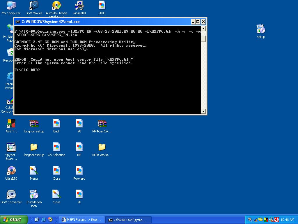298x224 pixels.
Task: Click the last "F:\AIO-DVD>" prompt line
Action: click(x=27, y=70)
